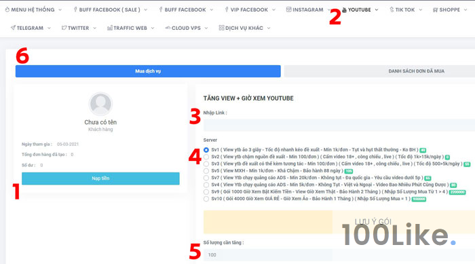
Task: Select the Sv10 4000 giờ xem radio option
Action: (x=206, y=199)
